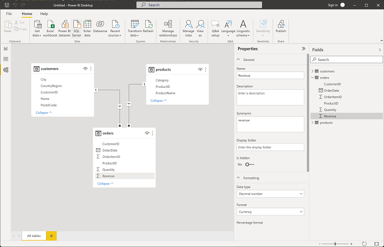The width and height of the screenshot is (384, 247).
Task: Collapse orders table in Fields
Action: pos(312,78)
